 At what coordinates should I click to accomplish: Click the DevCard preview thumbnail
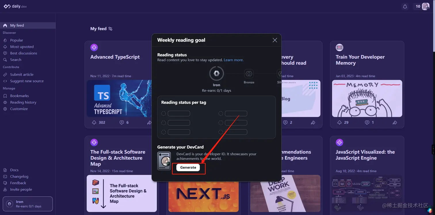click(x=164, y=161)
